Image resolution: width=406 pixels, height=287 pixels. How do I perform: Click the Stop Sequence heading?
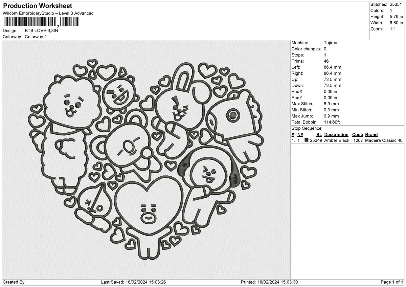(307, 128)
